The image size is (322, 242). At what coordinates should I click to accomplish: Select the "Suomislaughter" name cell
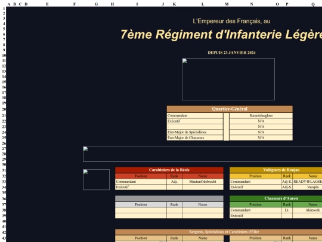pyautogui.click(x=261, y=116)
